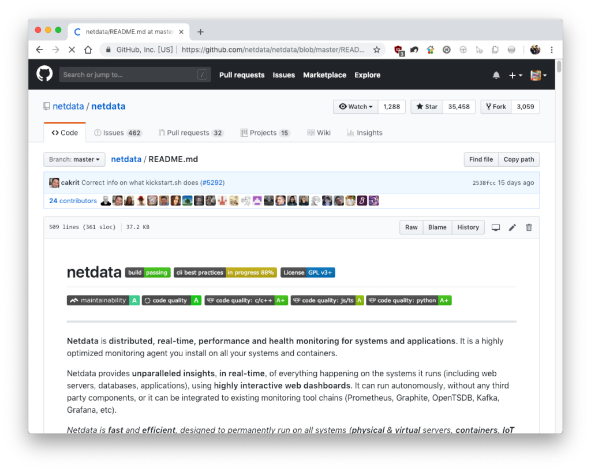Click the code quality: js/ts badge

point(327,300)
